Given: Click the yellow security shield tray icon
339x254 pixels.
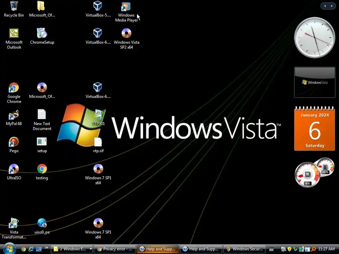Looking at the screenshot, I should click(289, 249).
